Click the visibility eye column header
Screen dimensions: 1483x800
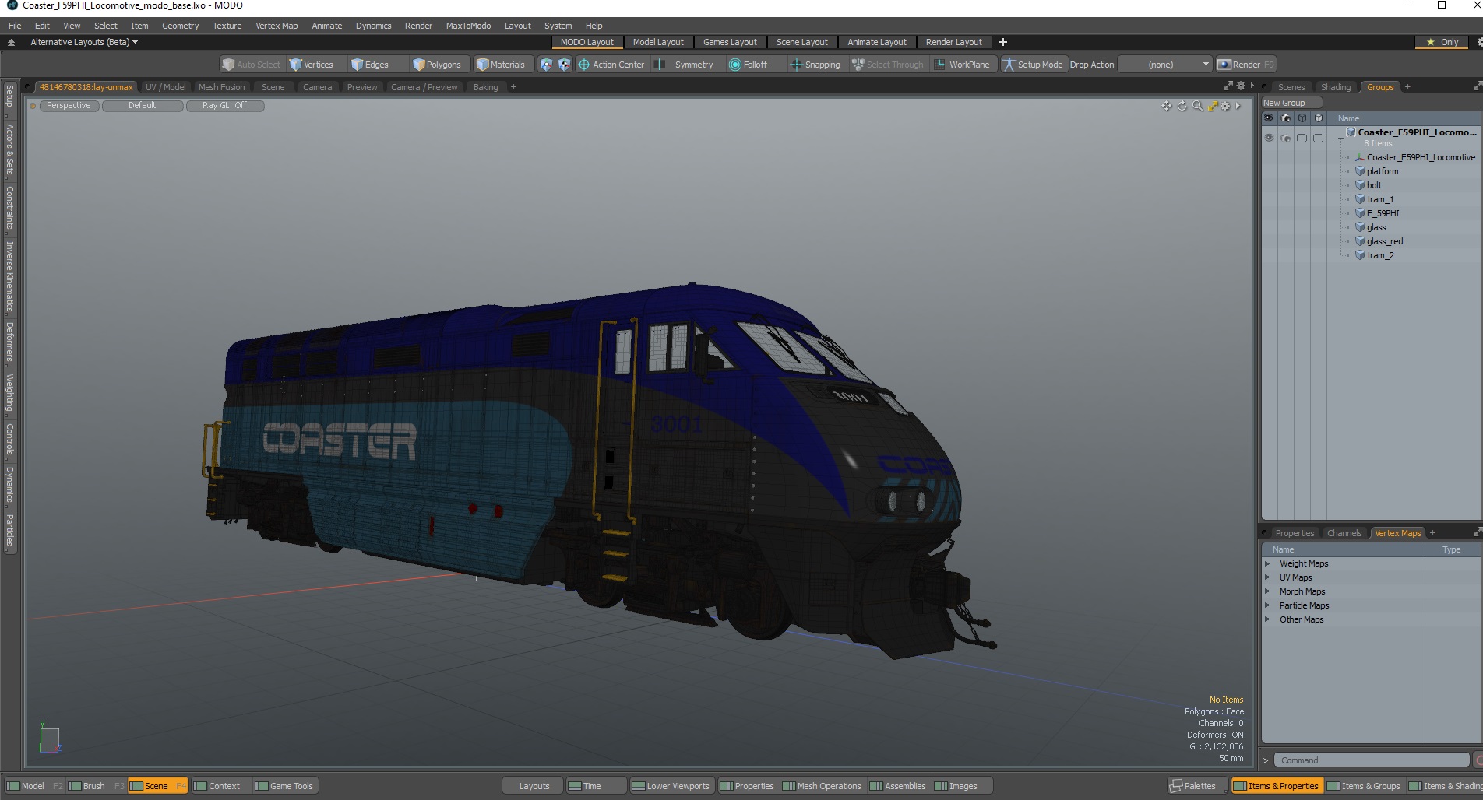[x=1269, y=118]
